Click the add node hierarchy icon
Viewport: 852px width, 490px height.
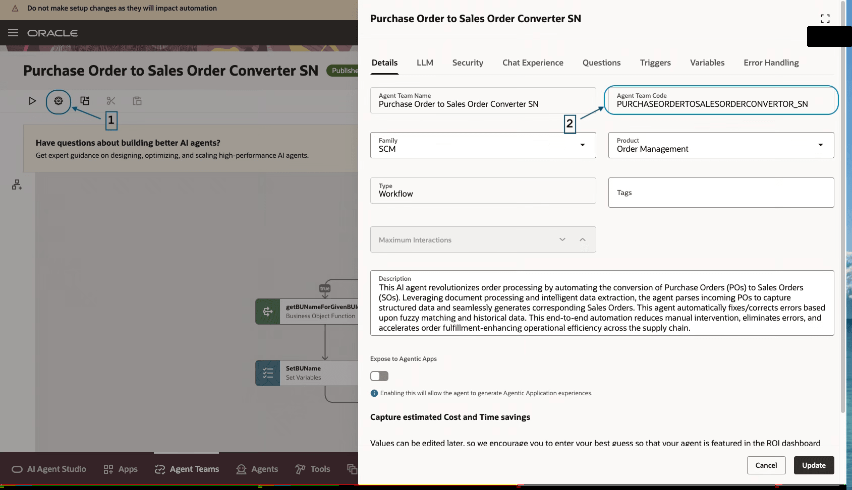click(x=17, y=185)
